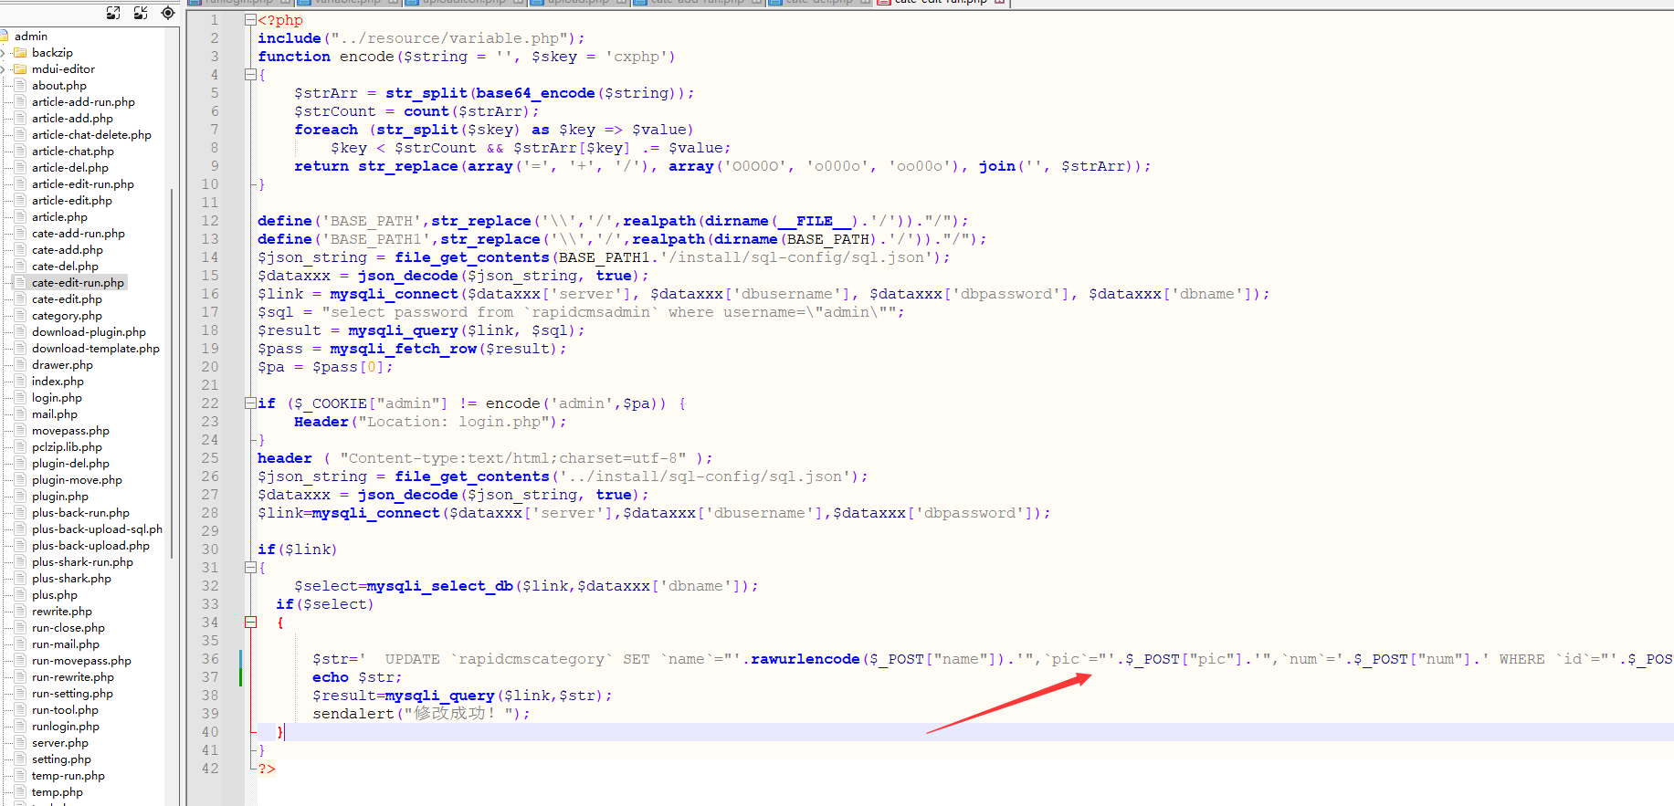Select index.php in the file tree

(58, 382)
